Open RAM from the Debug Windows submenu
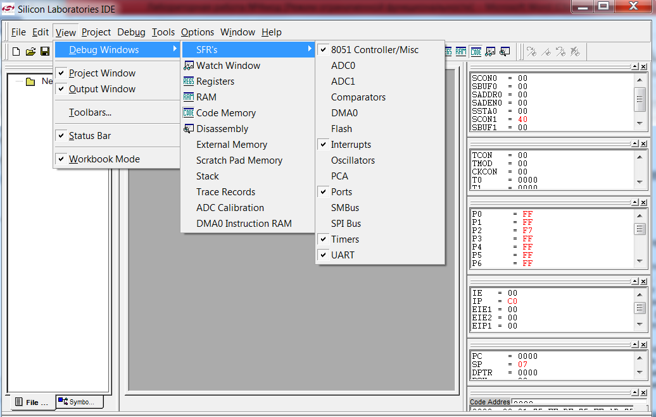Viewport: 656px width, 417px height. tap(248, 97)
